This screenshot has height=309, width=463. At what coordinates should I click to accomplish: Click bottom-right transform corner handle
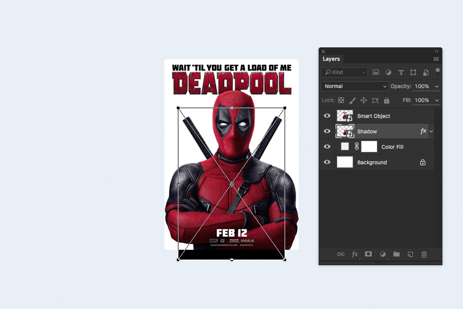coord(285,260)
